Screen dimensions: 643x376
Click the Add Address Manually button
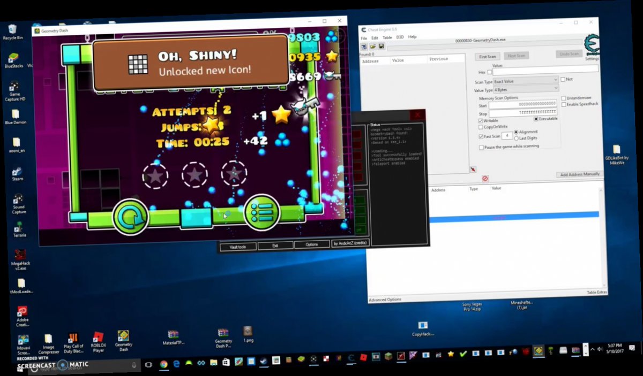[579, 174]
